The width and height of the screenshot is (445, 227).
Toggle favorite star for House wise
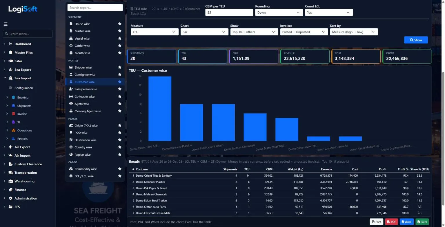click(120, 24)
